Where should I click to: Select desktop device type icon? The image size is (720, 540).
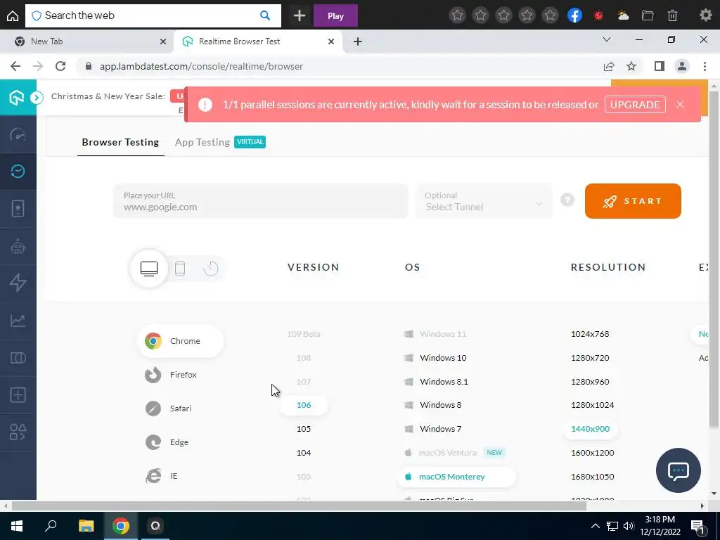coord(149,268)
